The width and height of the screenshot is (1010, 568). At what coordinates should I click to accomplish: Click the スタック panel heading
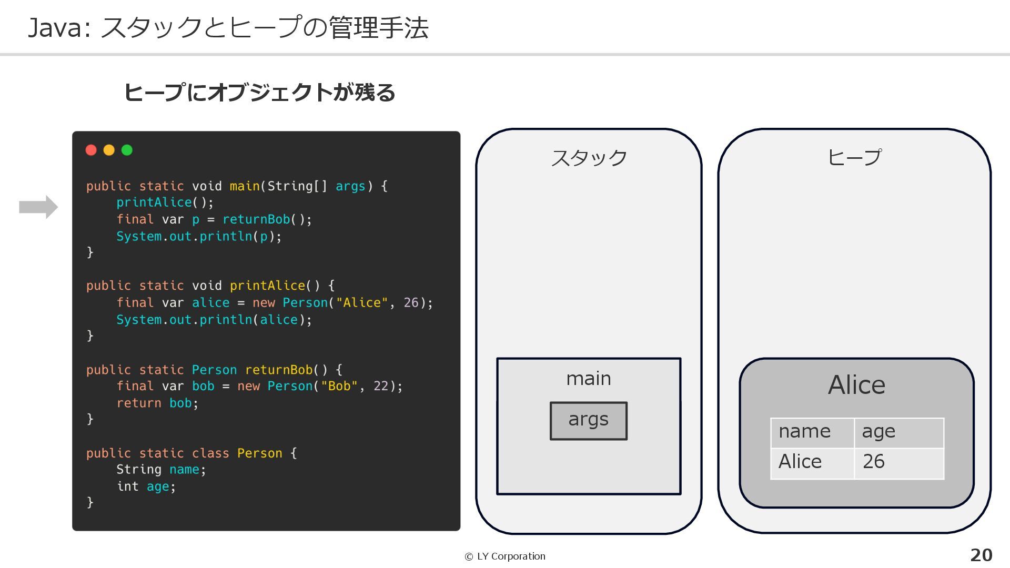point(589,158)
